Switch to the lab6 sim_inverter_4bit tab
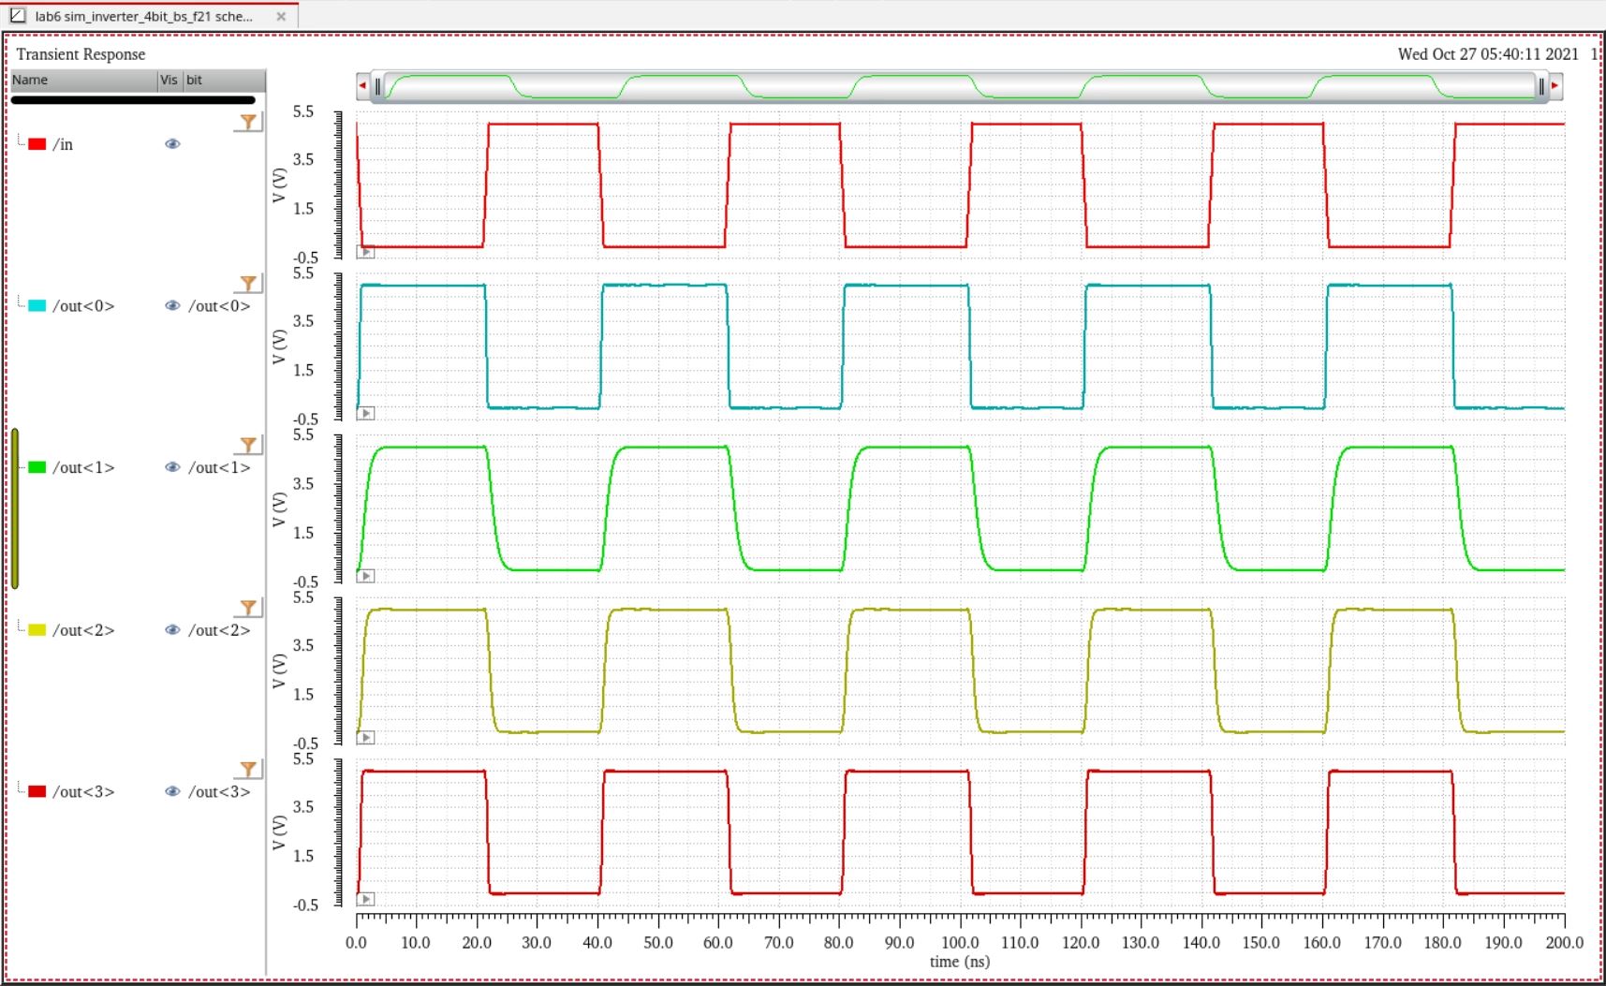 point(143,17)
